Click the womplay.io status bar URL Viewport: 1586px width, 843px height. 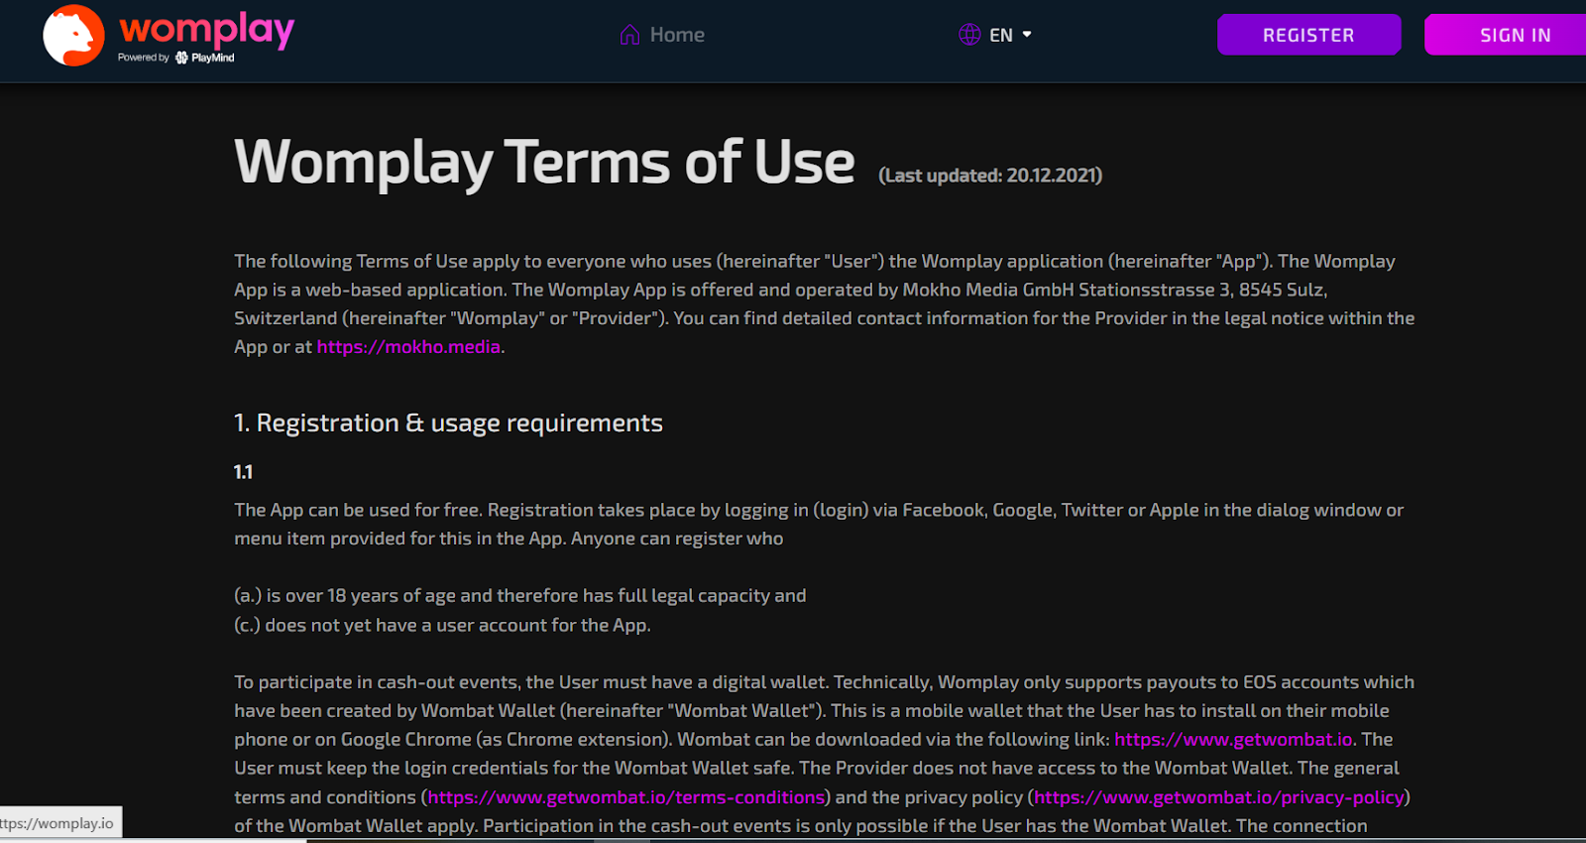[59, 823]
